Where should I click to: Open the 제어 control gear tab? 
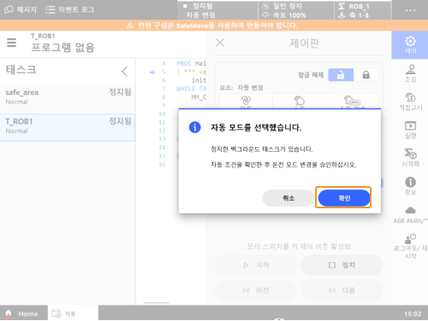click(x=410, y=45)
